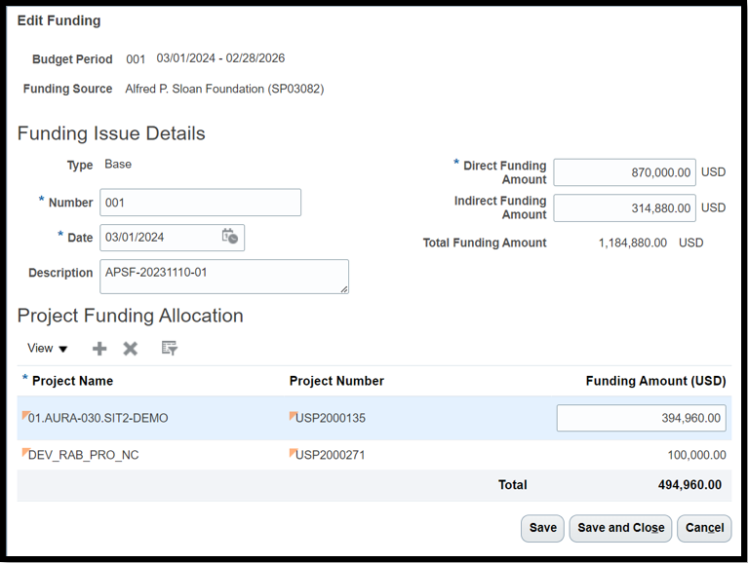Viewport: 748px width, 563px height.
Task: Click the flag icon beside USP2000135
Action: pos(293,416)
